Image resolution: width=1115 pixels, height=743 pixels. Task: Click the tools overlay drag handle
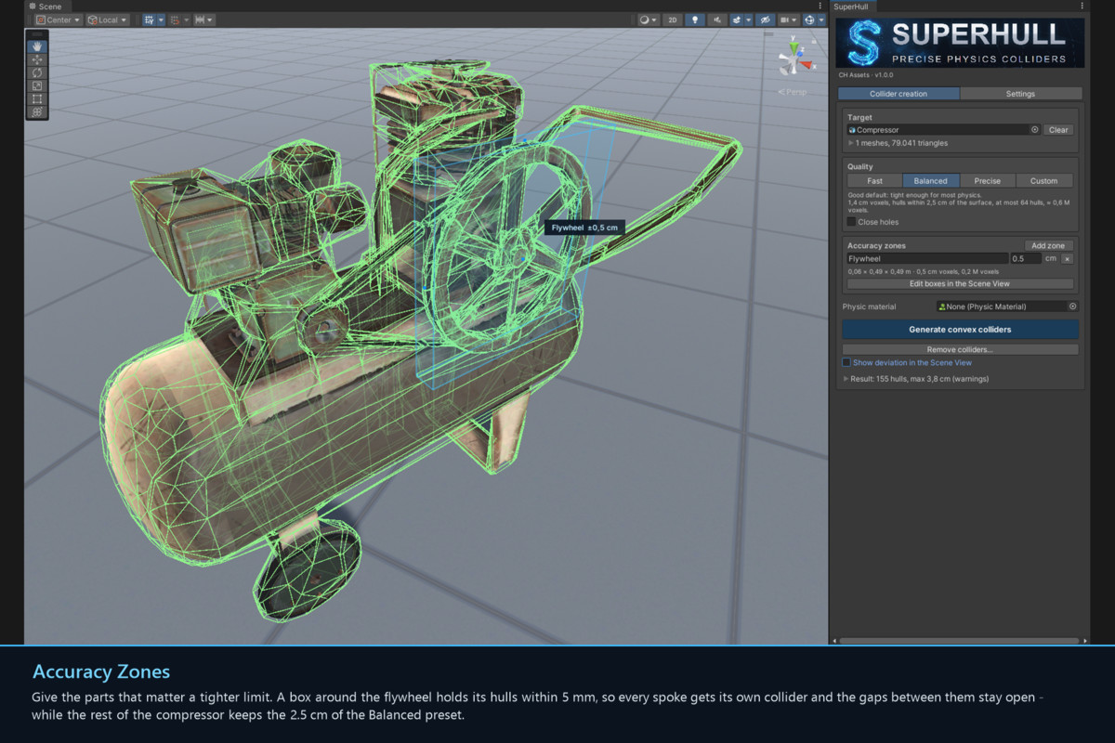point(37,34)
